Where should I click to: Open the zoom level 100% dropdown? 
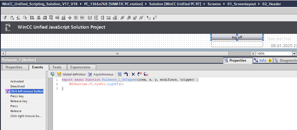pyautogui.click(x=294, y=54)
